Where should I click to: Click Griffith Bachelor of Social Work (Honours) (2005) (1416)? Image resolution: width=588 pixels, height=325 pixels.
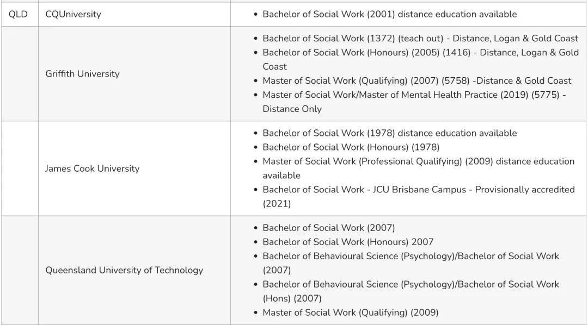420,53
